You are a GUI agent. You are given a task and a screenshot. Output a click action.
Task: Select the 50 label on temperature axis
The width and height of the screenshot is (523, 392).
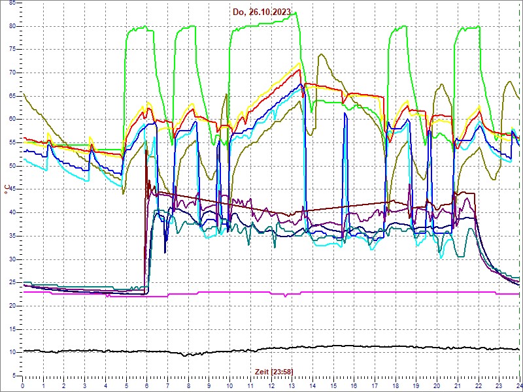12,166
